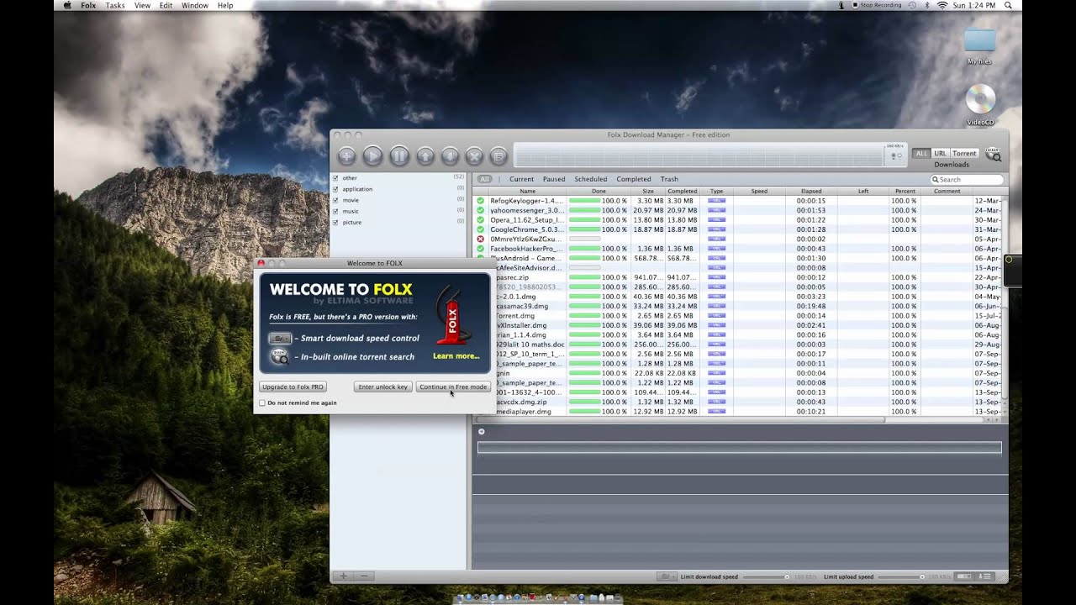This screenshot has height=605, width=1076.
Task: Follow the Learn more... link
Action: pyautogui.click(x=456, y=356)
